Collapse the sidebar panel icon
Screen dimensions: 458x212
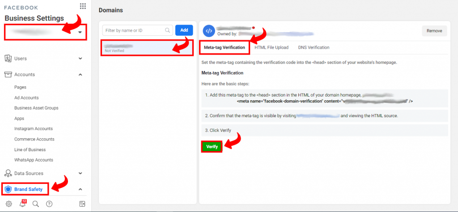82,204
